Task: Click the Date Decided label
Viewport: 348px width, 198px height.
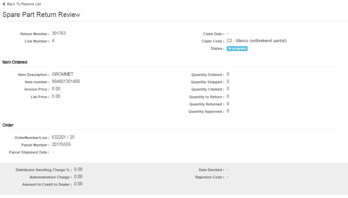Action: [x=211, y=170]
